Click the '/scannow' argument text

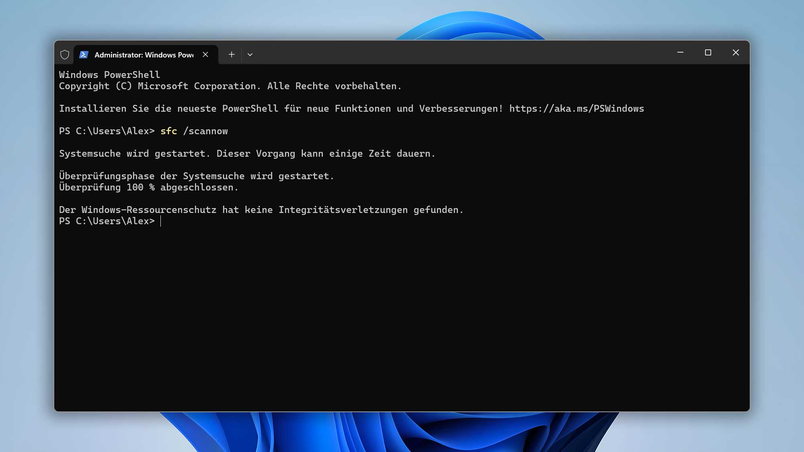(205, 131)
